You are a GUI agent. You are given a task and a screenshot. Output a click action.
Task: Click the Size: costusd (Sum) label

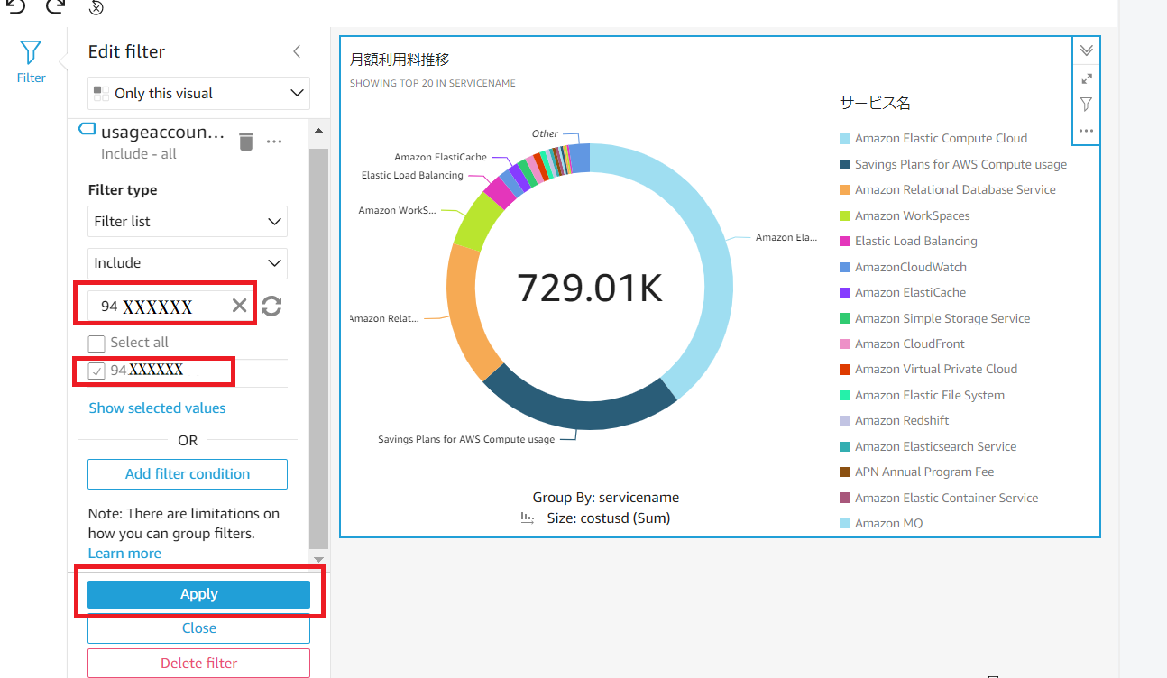(609, 518)
